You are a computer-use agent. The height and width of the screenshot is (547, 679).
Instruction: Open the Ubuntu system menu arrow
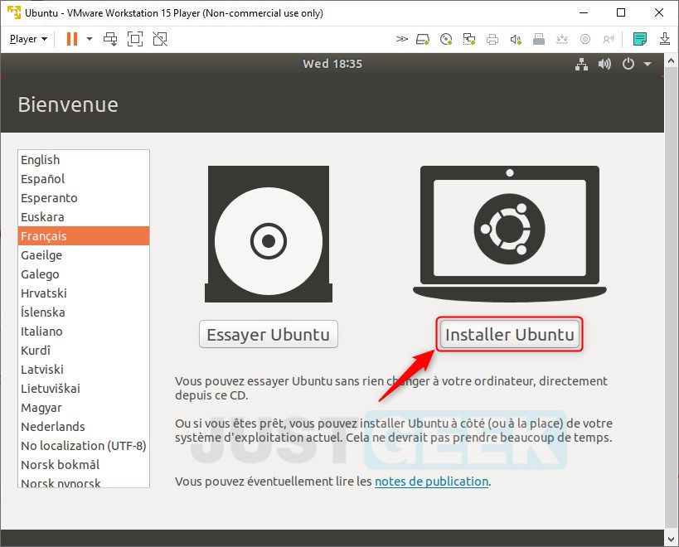pos(647,64)
